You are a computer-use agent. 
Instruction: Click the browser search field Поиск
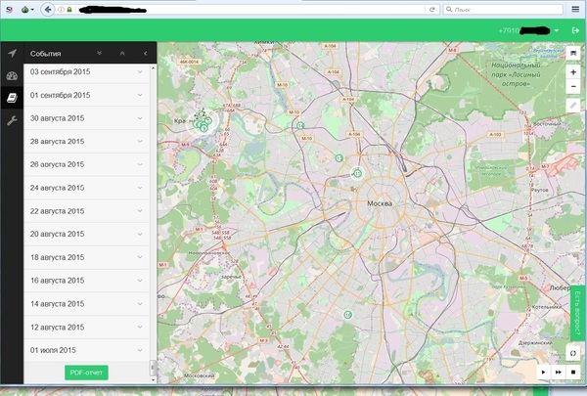click(x=503, y=10)
